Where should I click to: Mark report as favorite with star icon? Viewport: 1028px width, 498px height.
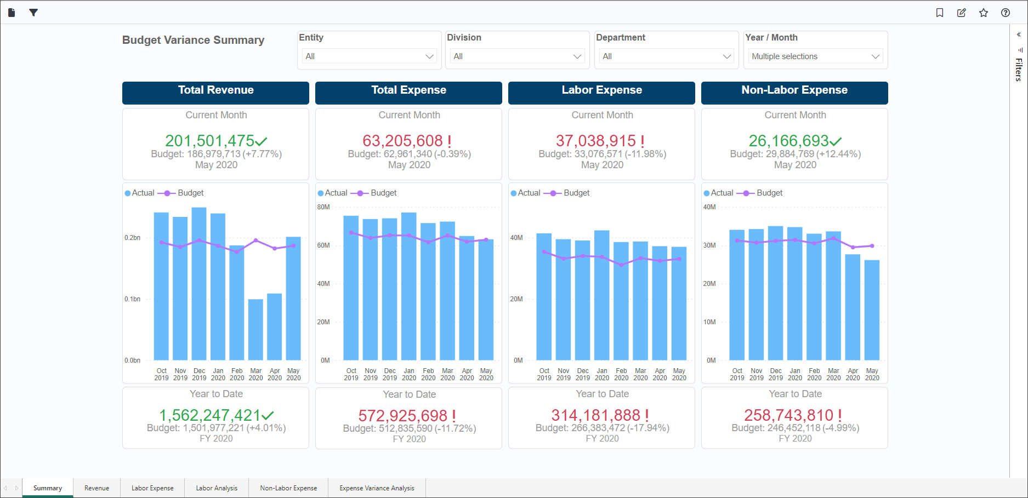(x=984, y=13)
